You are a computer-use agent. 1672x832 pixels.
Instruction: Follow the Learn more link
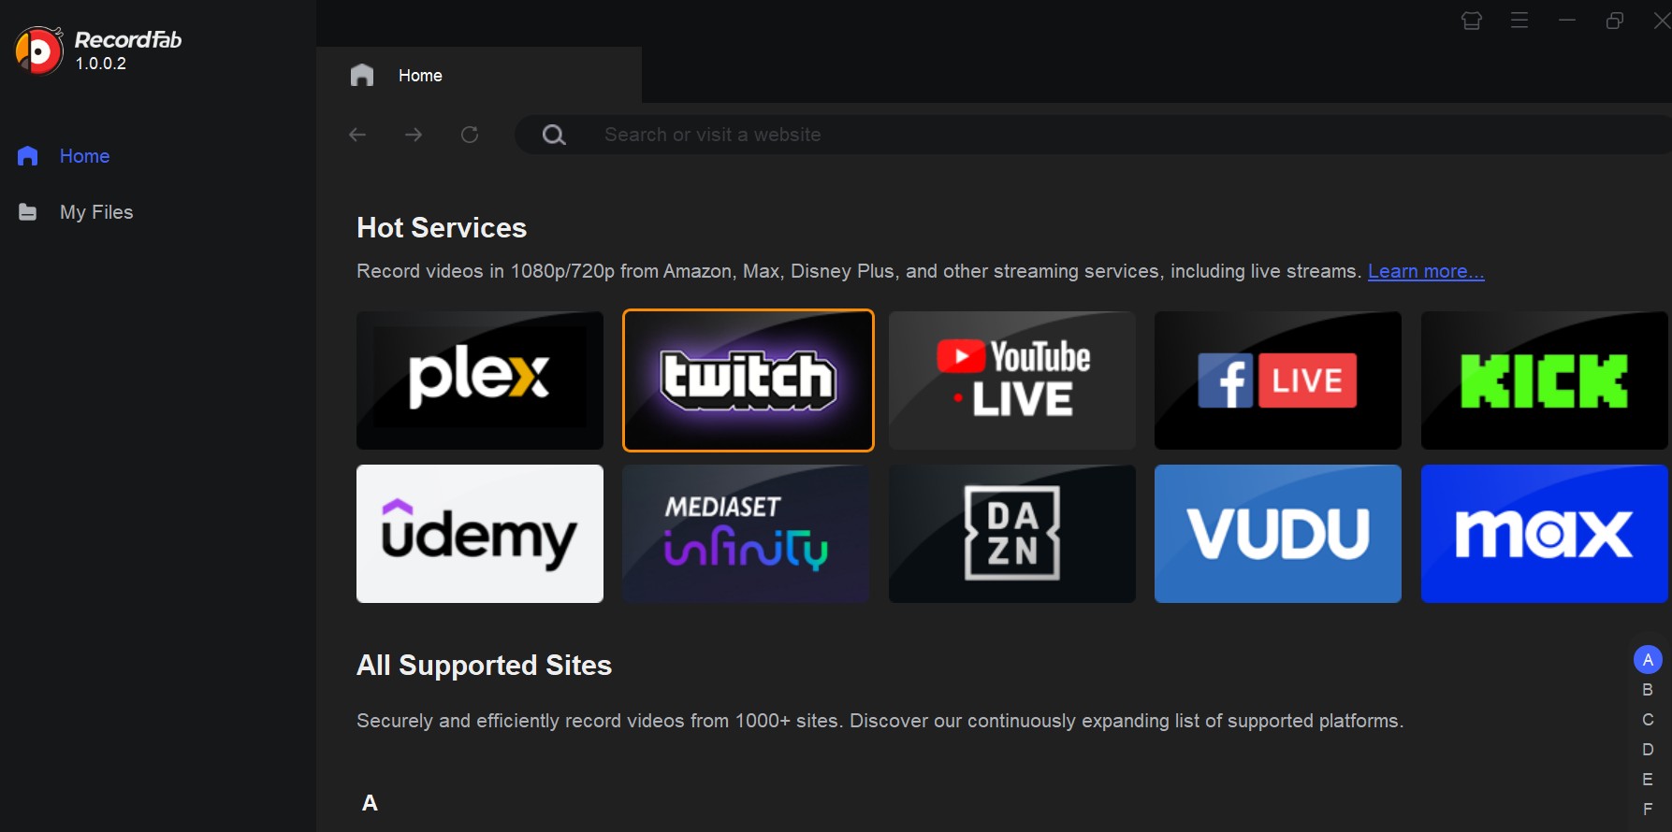coord(1426,271)
